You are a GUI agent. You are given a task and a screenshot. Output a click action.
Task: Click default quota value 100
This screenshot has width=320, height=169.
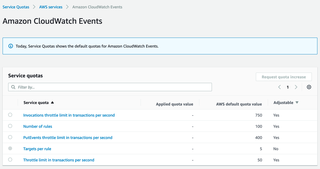pos(259,126)
